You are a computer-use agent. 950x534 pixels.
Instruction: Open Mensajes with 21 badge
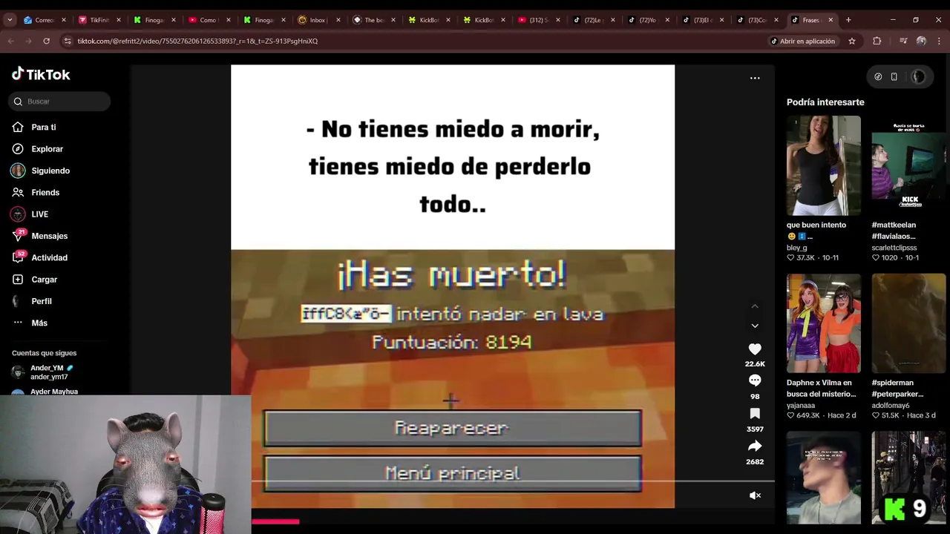pyautogui.click(x=49, y=236)
